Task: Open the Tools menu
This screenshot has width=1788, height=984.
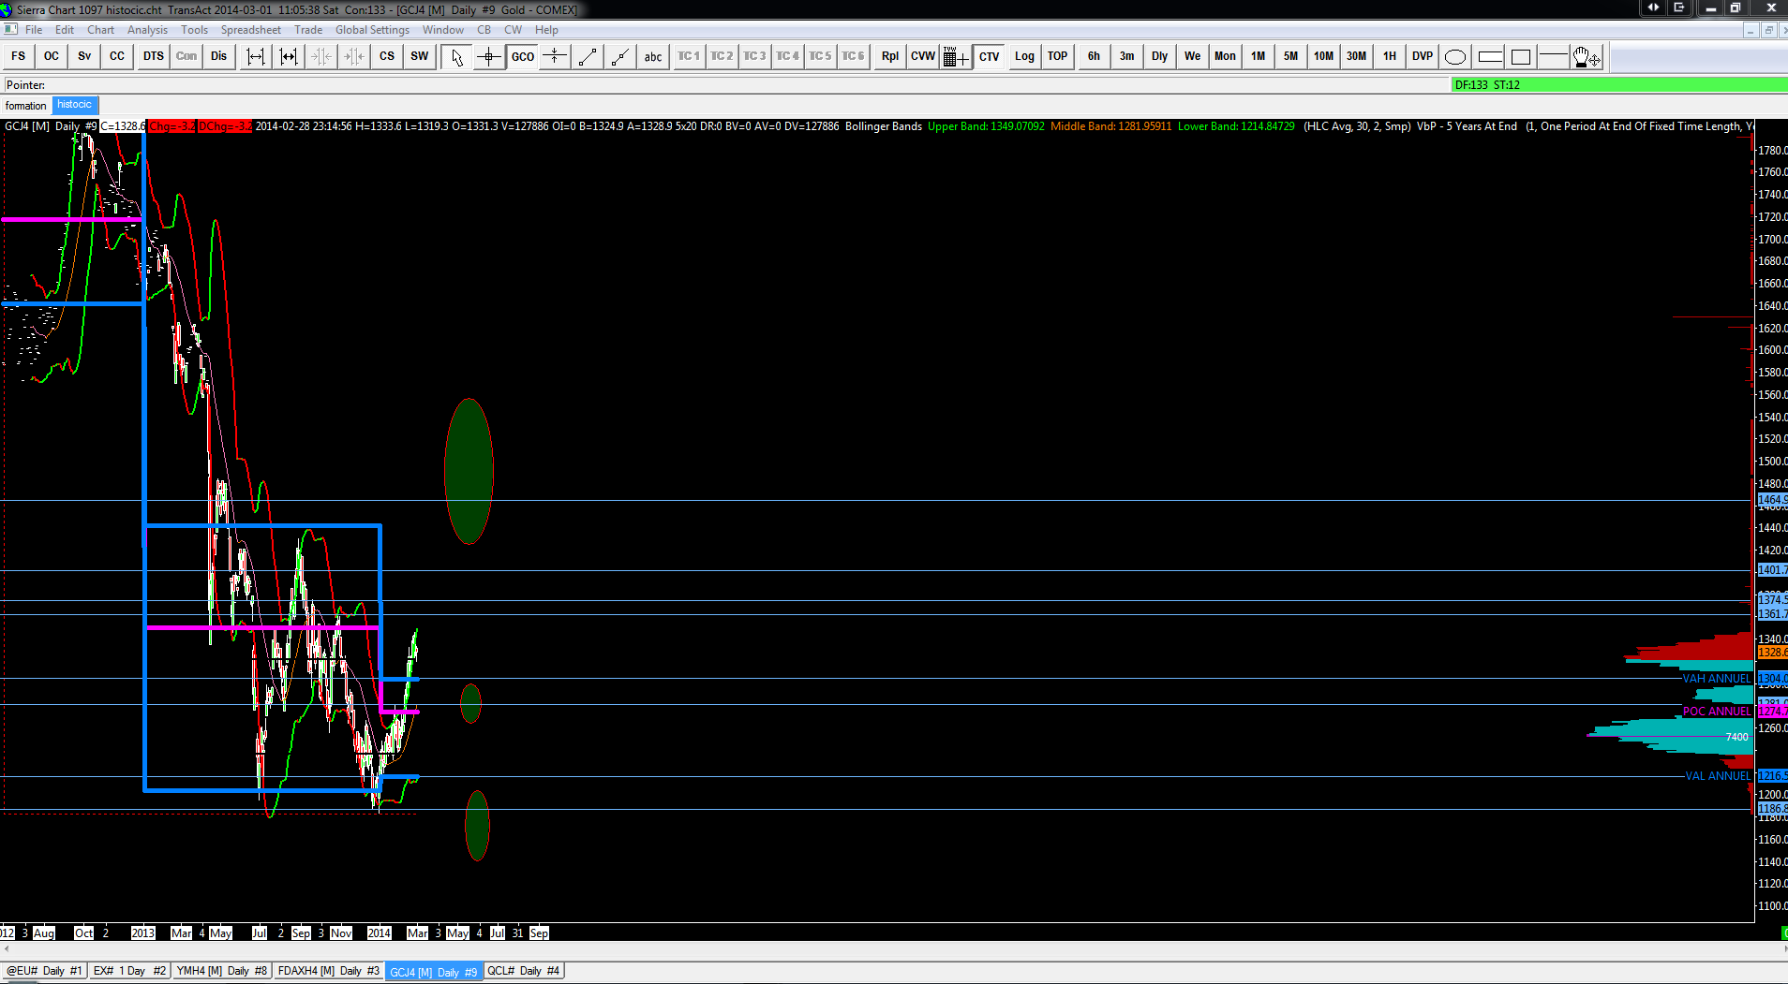Action: (194, 30)
